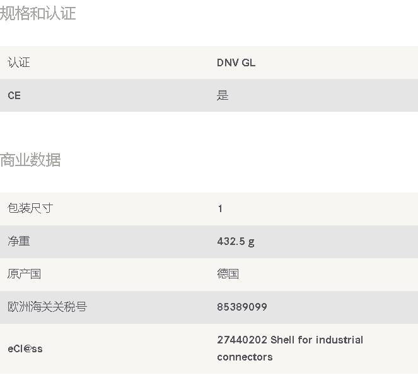This screenshot has width=418, height=375.
Task: Click the 是 value for CE
Action: [223, 95]
